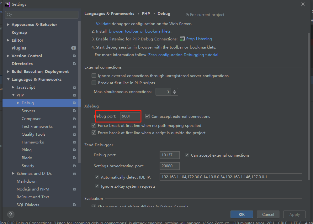Collapse Languages & Frameworks node

8,79
